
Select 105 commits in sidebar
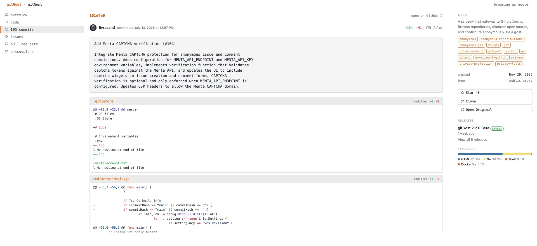pos(42,29)
